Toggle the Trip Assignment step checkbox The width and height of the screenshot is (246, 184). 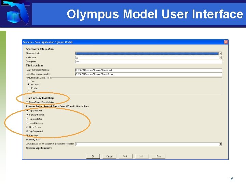point(27,131)
